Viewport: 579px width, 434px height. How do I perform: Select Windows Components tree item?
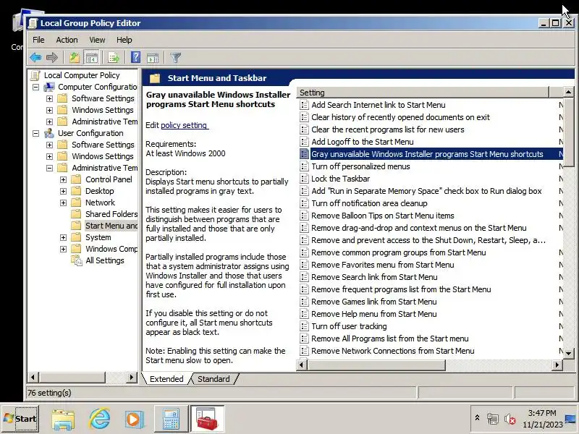(x=111, y=249)
